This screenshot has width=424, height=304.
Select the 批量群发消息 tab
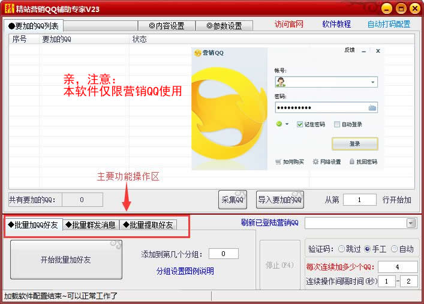click(x=91, y=225)
